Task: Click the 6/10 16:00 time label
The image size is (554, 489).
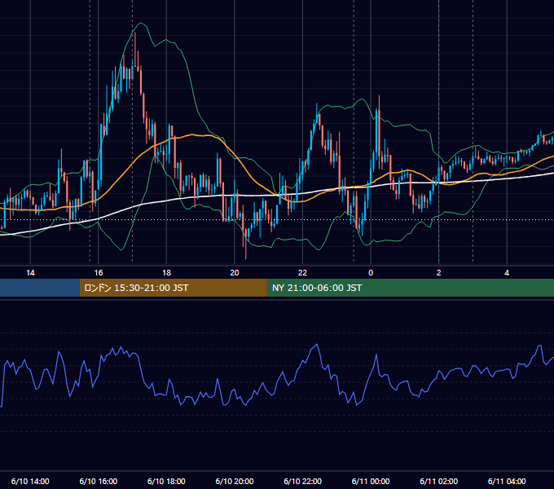Action: point(99,481)
